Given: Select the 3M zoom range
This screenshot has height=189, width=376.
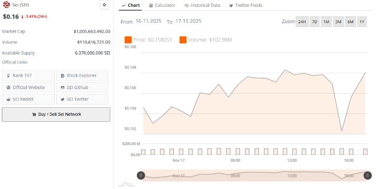Looking at the screenshot, I should (338, 22).
